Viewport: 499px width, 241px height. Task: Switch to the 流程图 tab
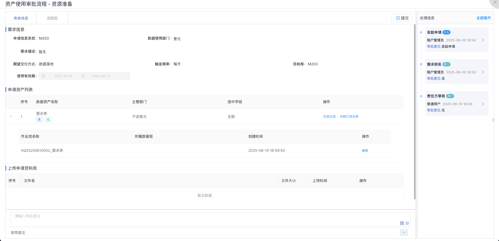pos(52,18)
